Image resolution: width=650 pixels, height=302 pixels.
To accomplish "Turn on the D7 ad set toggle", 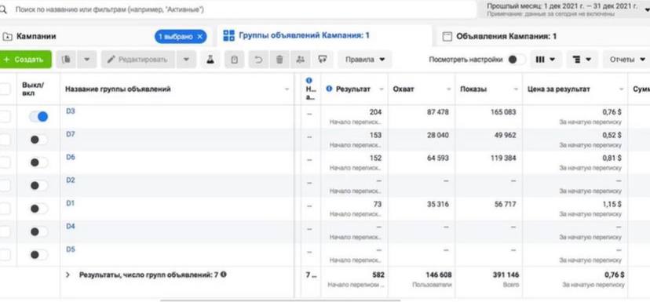I will tap(38, 140).
